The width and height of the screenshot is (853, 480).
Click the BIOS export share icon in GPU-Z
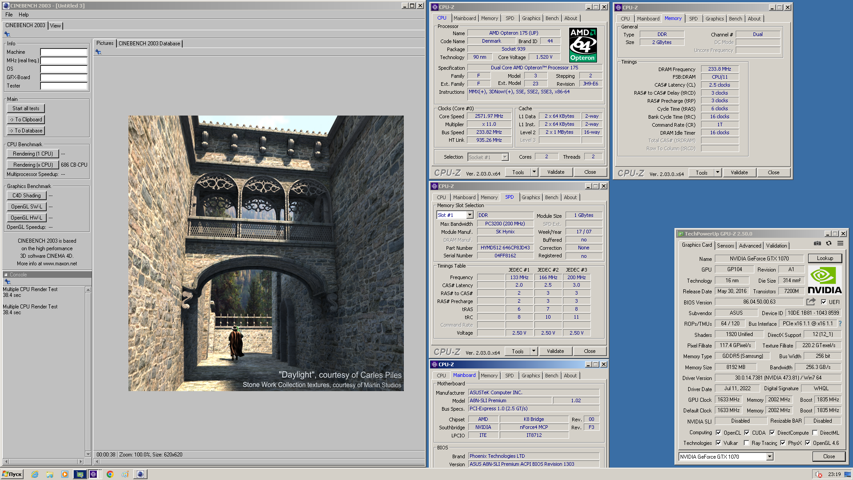811,302
